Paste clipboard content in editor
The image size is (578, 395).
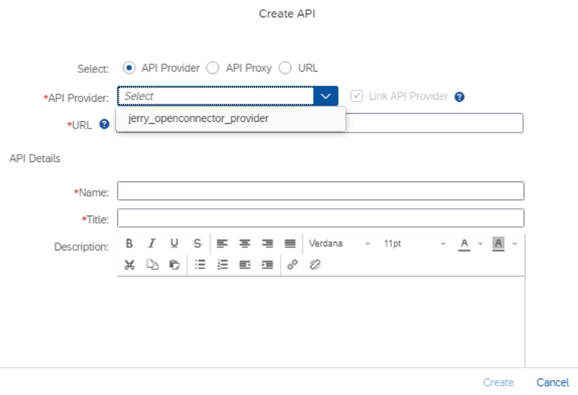click(x=174, y=264)
